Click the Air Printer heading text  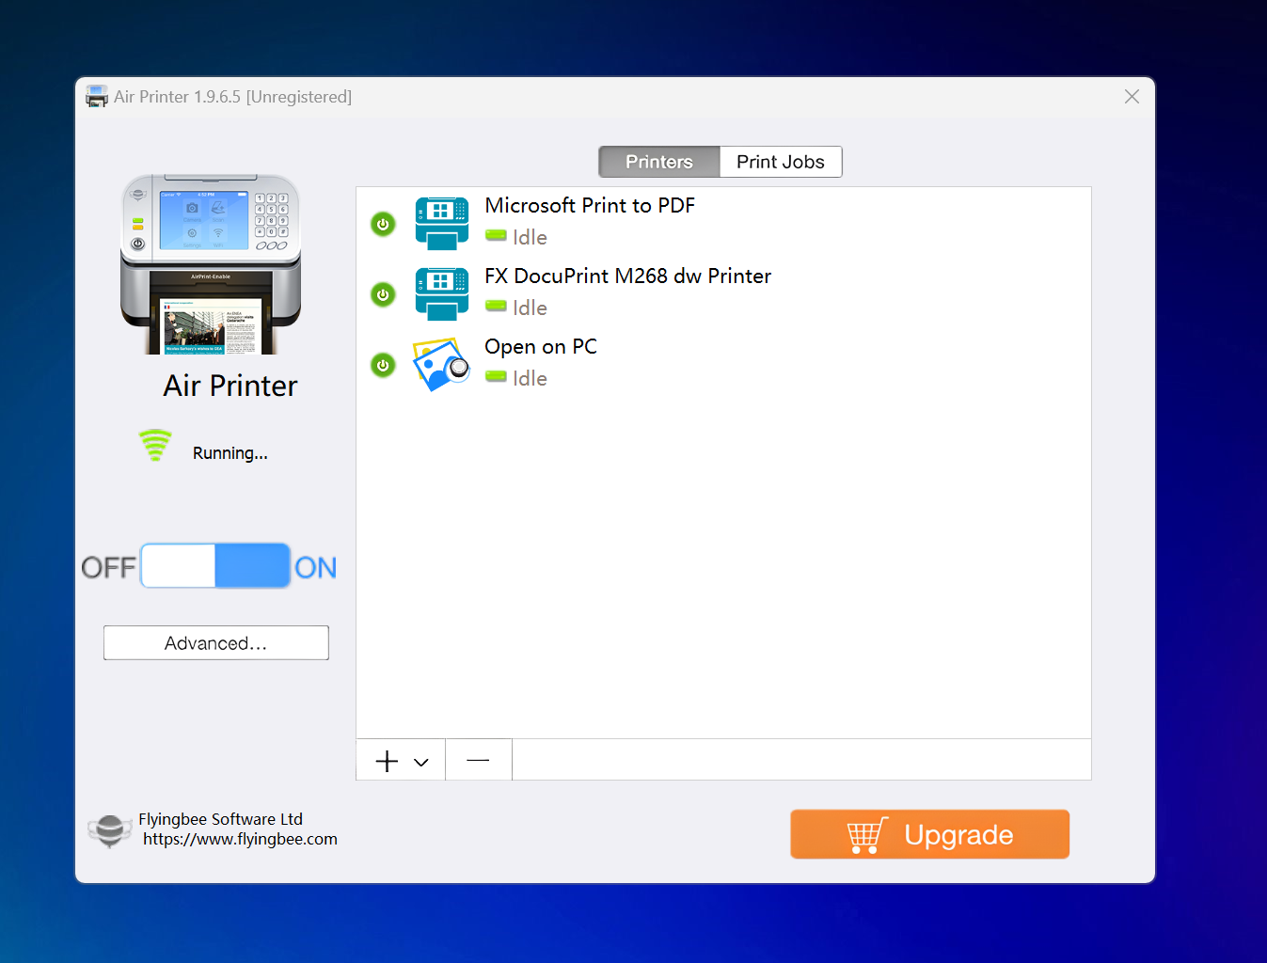point(230,386)
